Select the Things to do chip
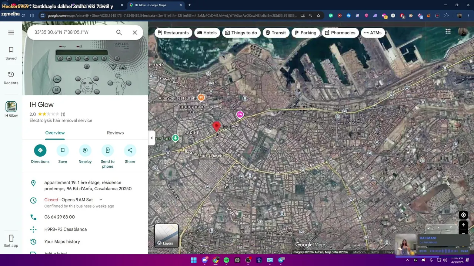The width and height of the screenshot is (474, 266). 241,33
